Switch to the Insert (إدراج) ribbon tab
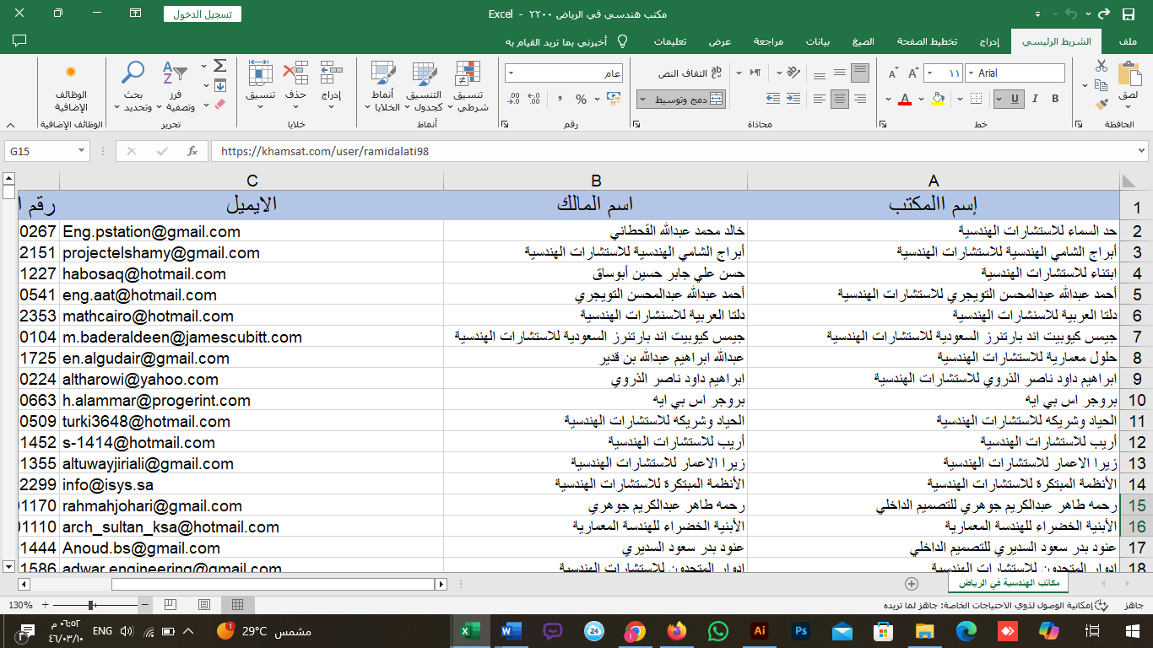 click(x=988, y=41)
